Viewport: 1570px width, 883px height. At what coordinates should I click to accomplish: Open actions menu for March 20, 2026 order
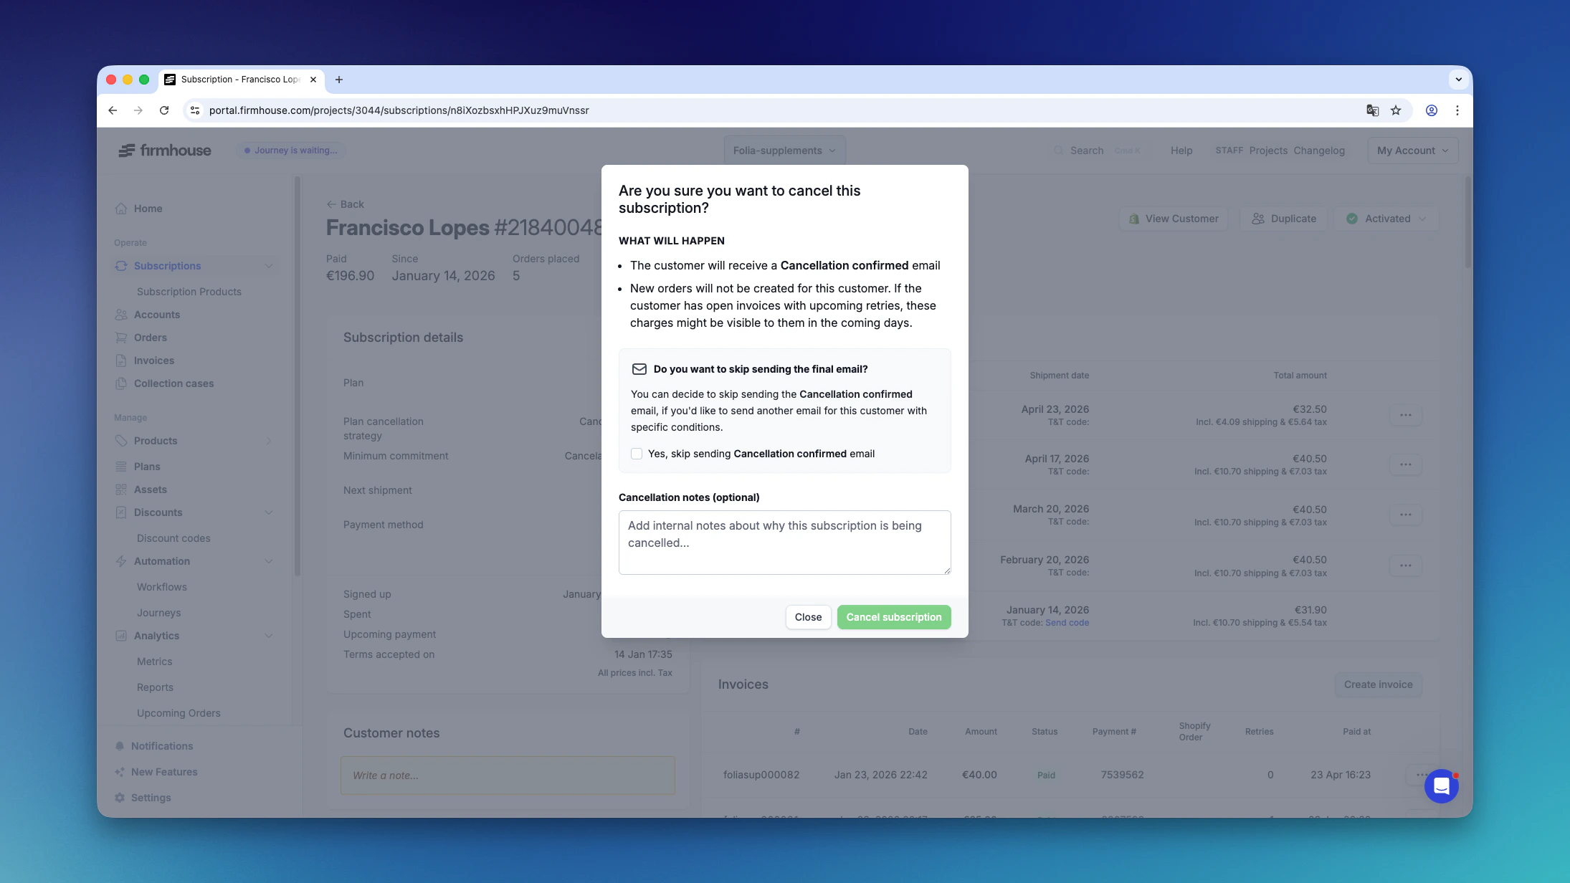pyautogui.click(x=1406, y=515)
